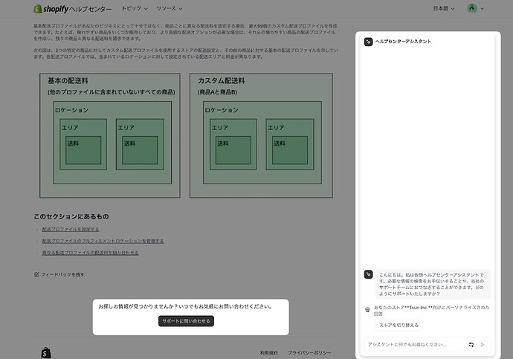Open 異なる配送プロファイルの配送料を組み合わせる link
The width and height of the screenshot is (513, 359).
(90, 253)
